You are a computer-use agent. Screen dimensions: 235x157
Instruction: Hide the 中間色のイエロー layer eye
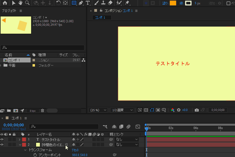(2, 144)
